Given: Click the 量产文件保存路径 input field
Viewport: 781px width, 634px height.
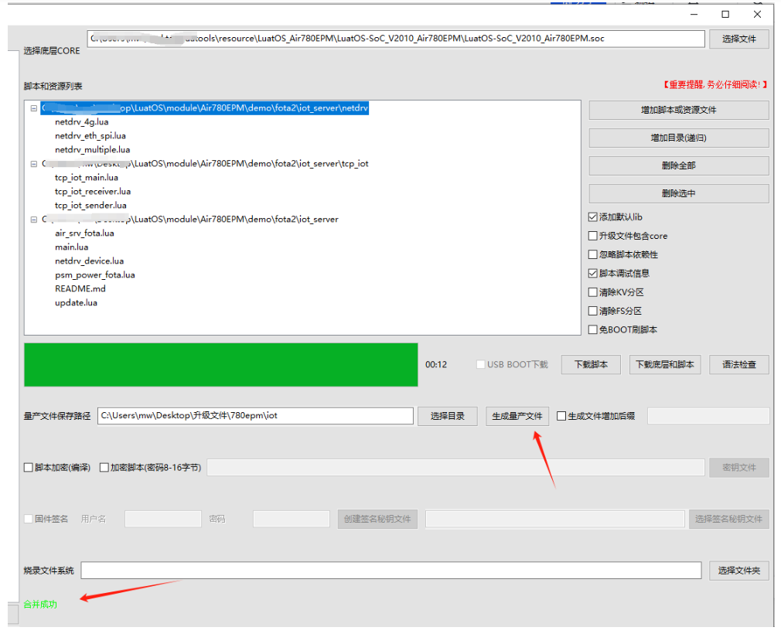Looking at the screenshot, I should coord(255,416).
